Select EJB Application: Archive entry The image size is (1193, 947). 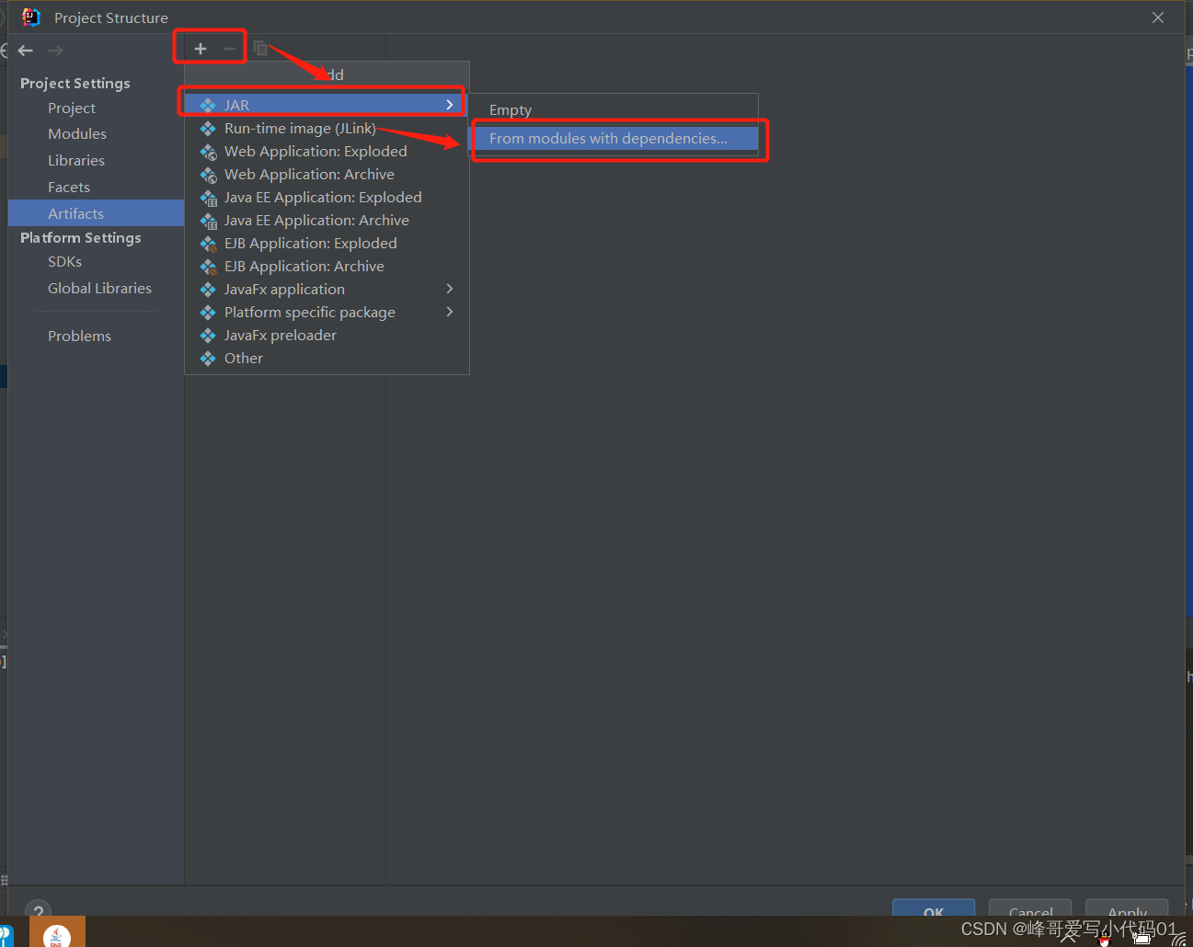point(327,266)
